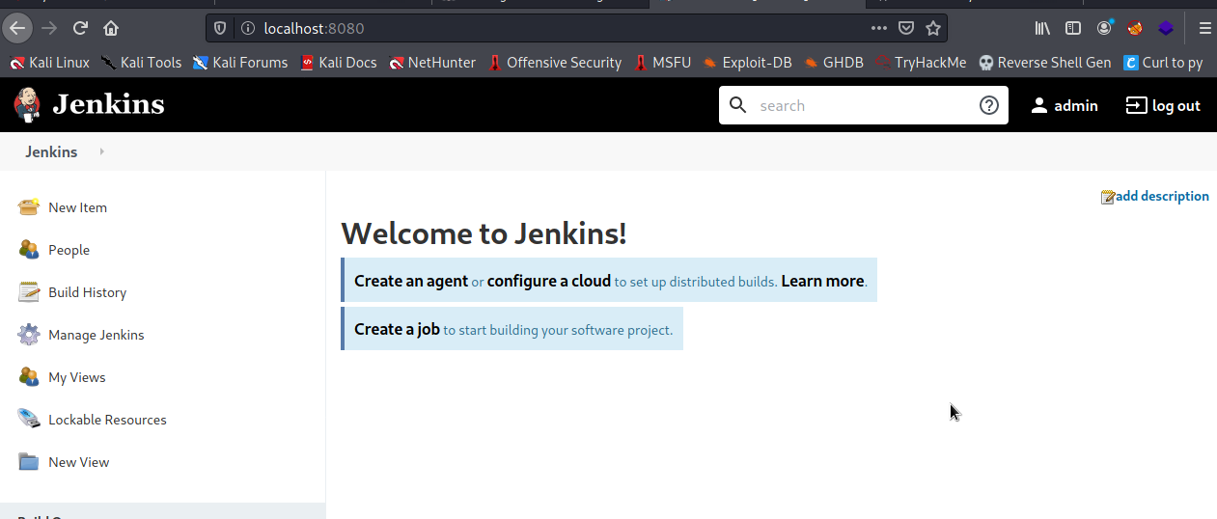
Task: Reload the page in the browser
Action: tap(80, 28)
